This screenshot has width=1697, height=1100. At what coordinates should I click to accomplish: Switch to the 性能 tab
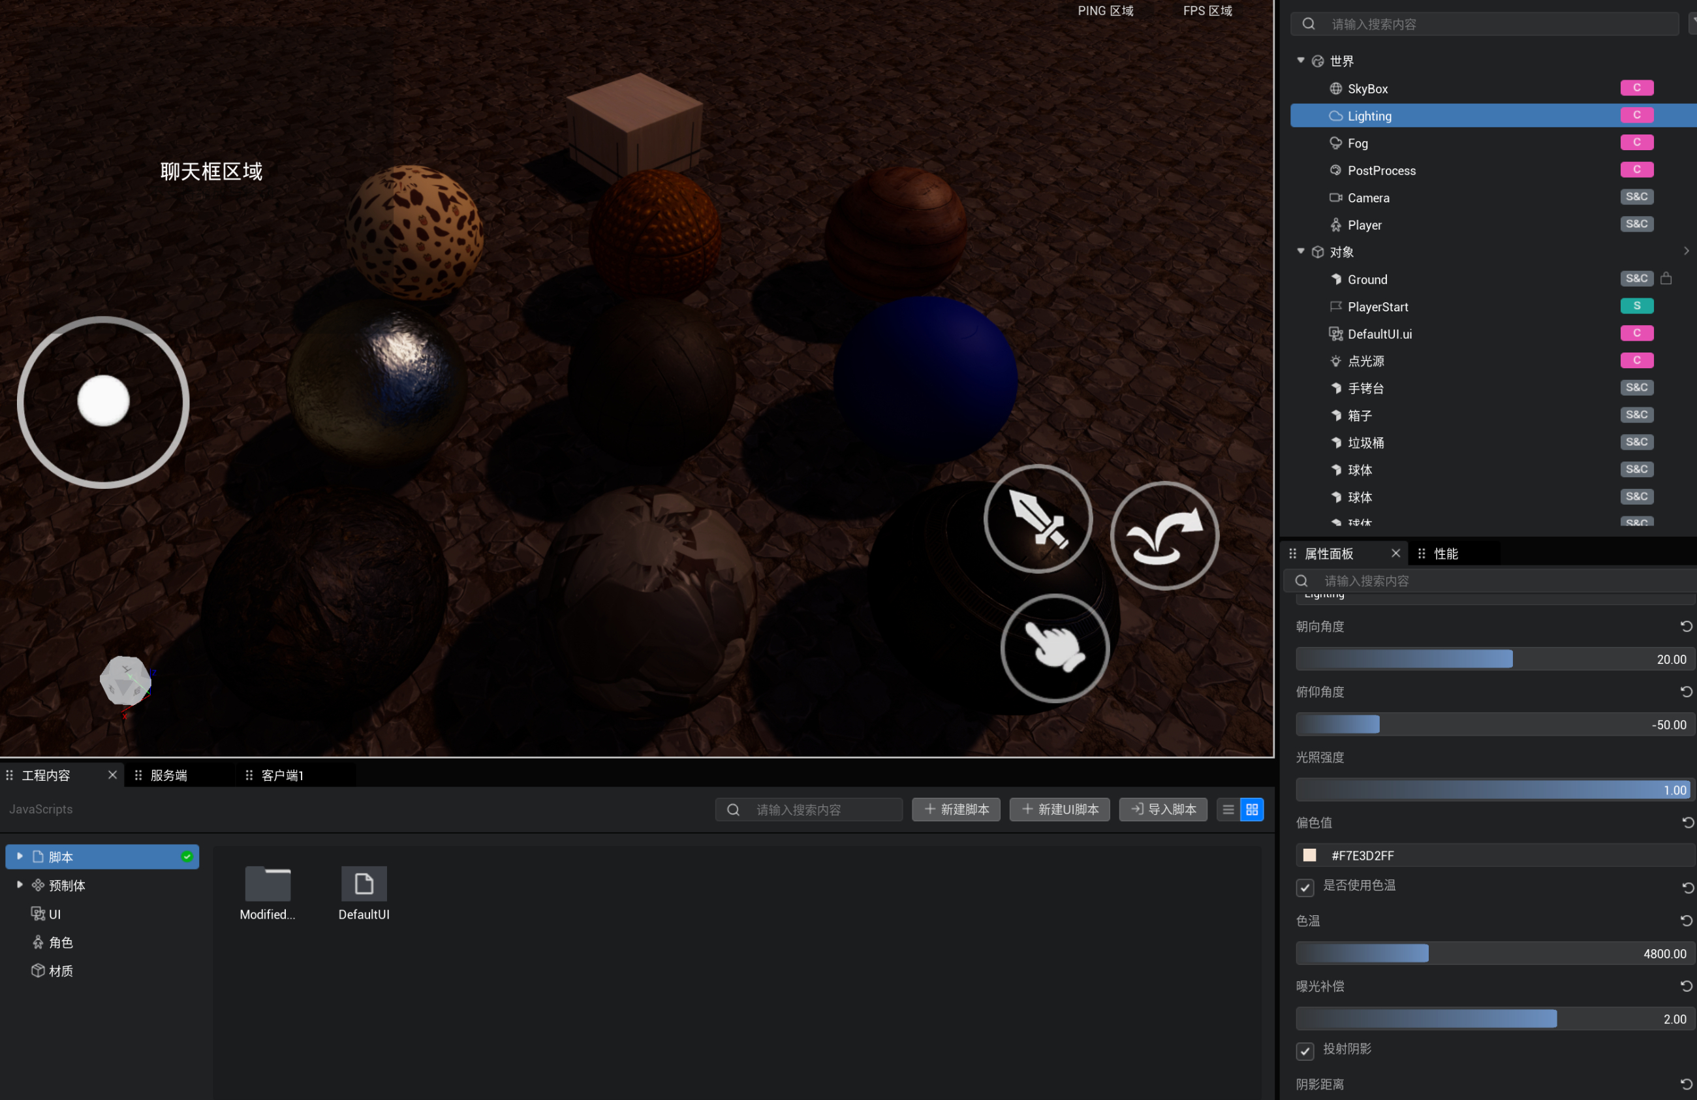tap(1445, 554)
